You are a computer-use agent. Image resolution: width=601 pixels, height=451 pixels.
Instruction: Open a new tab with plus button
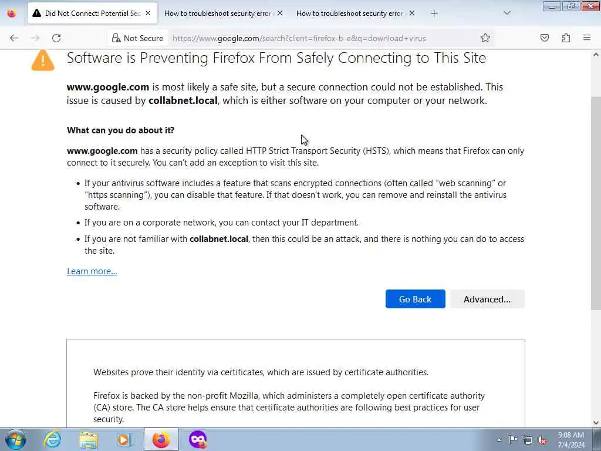(x=434, y=14)
